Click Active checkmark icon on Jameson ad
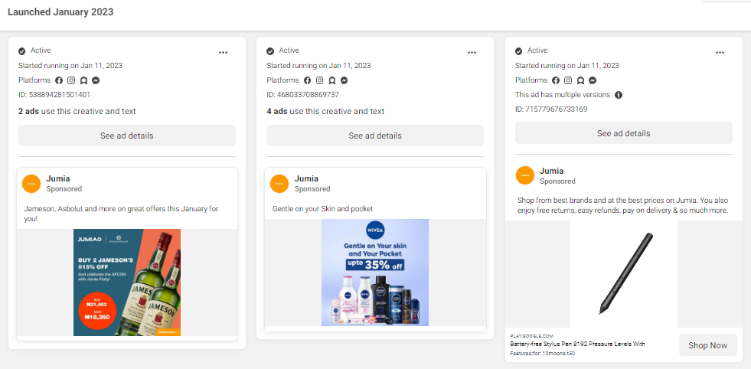 point(22,51)
